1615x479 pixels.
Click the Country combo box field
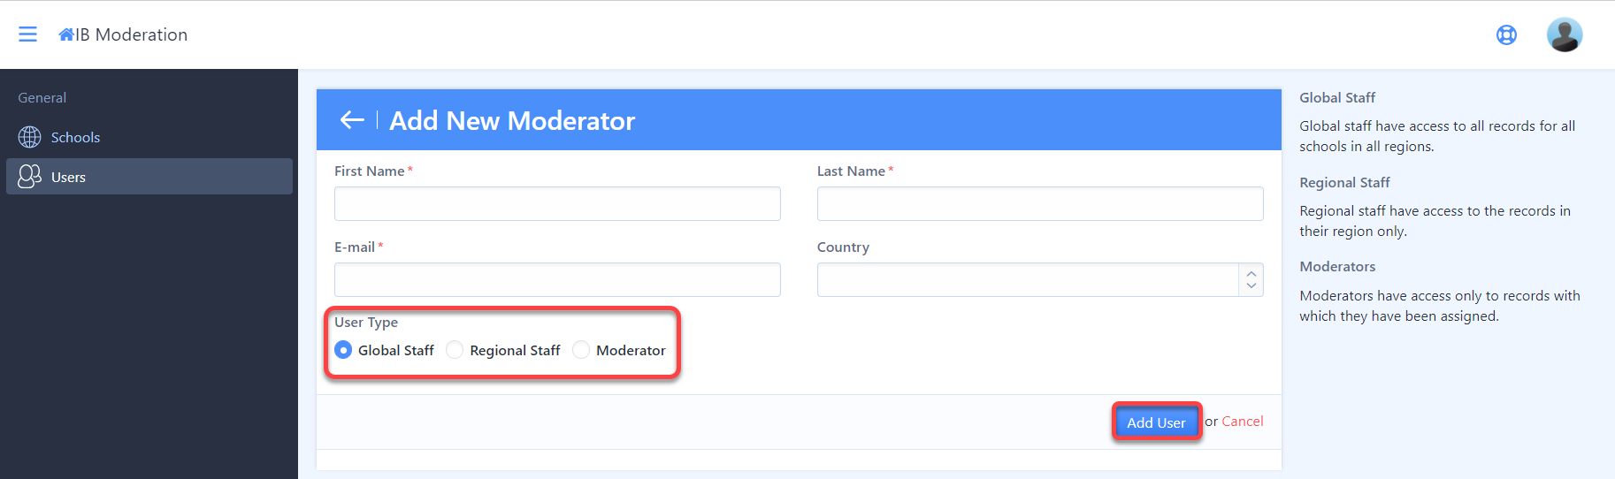[1040, 279]
